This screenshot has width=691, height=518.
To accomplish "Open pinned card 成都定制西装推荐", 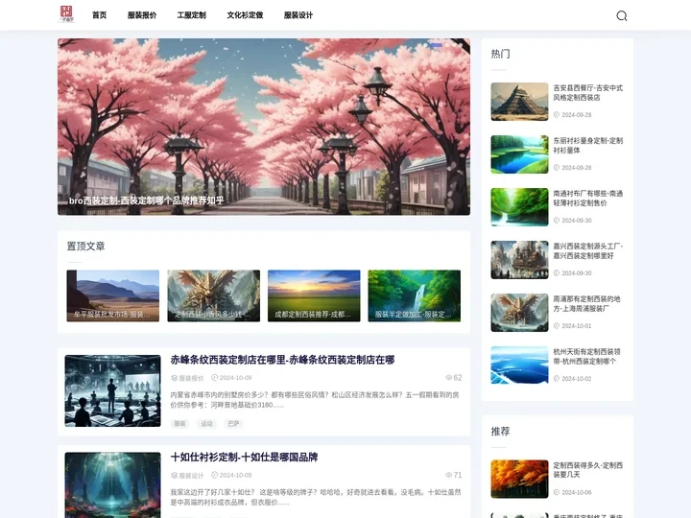I will (314, 295).
